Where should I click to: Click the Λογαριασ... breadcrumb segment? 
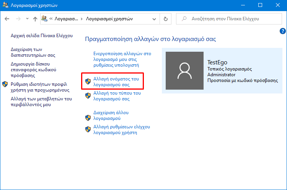pos(66,19)
